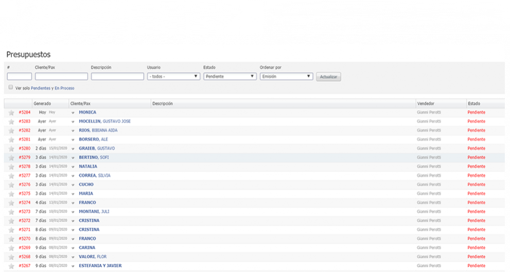Click the Descripción filter input

point(117,76)
